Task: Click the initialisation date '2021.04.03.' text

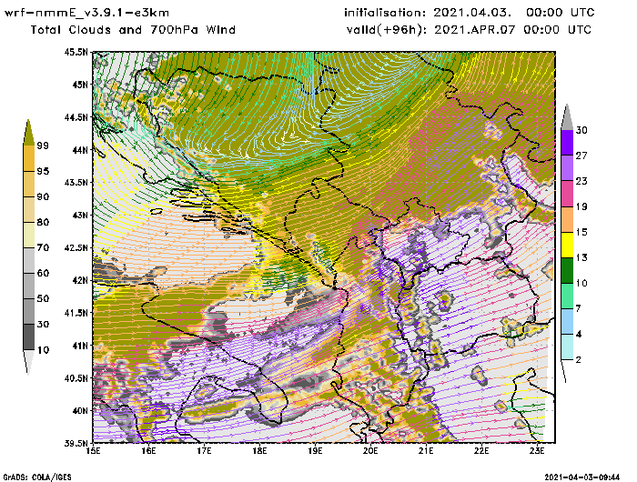Action: click(x=471, y=12)
